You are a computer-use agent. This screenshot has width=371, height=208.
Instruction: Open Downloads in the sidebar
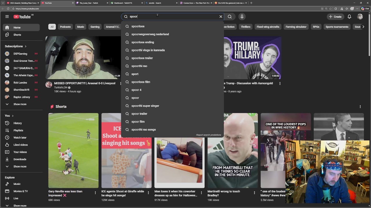21,159
